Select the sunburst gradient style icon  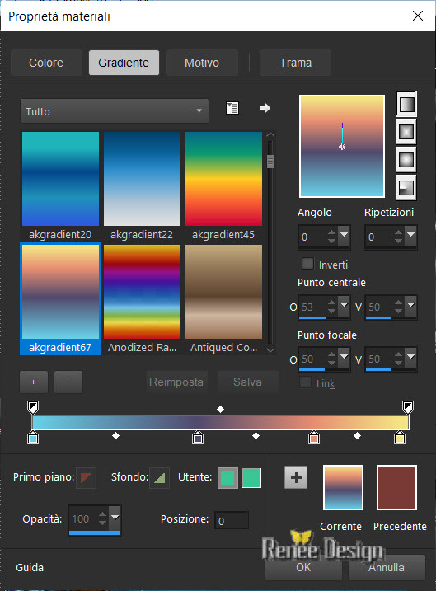[406, 159]
